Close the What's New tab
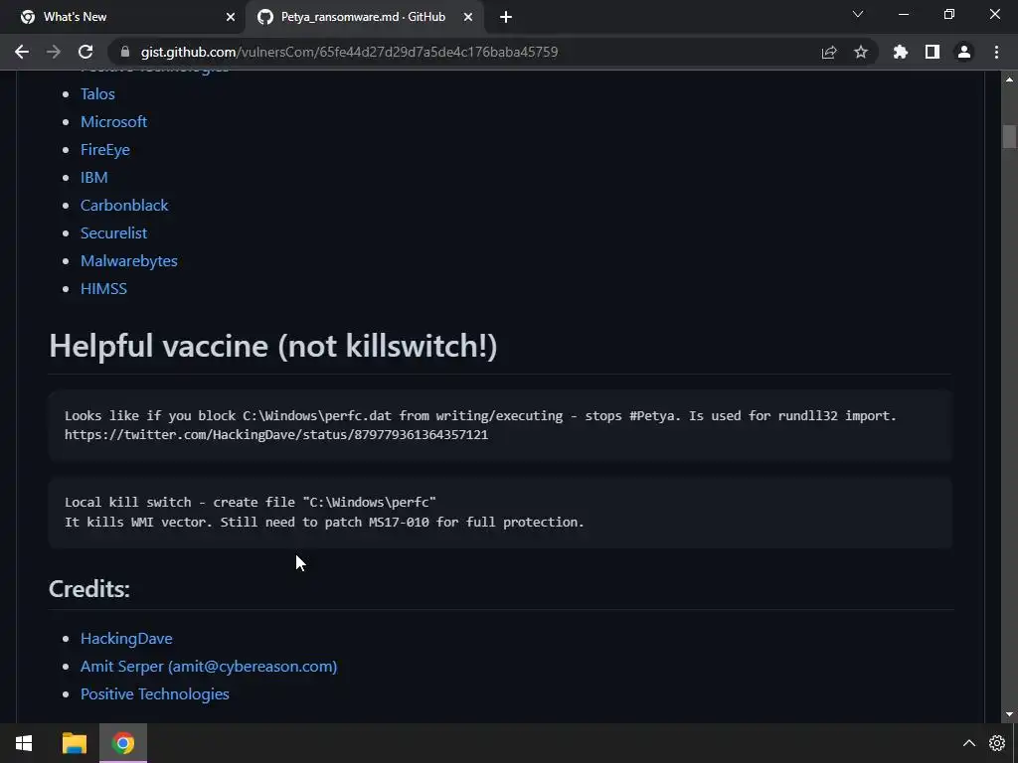This screenshot has height=763, width=1018. (x=231, y=17)
